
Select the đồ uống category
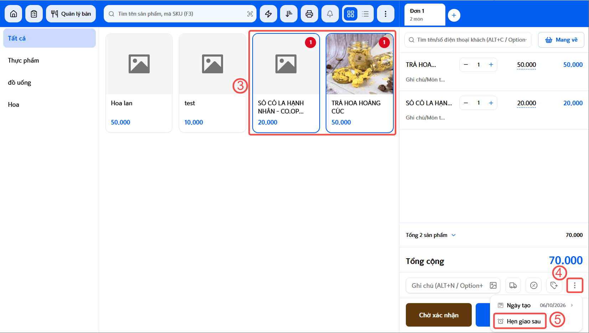click(x=50, y=83)
